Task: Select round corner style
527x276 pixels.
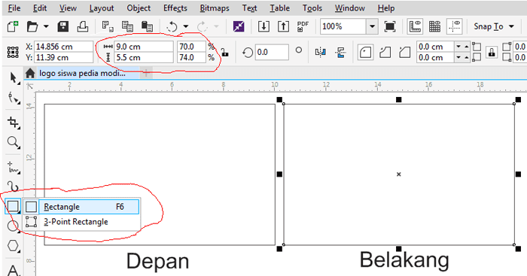Action: (x=365, y=53)
